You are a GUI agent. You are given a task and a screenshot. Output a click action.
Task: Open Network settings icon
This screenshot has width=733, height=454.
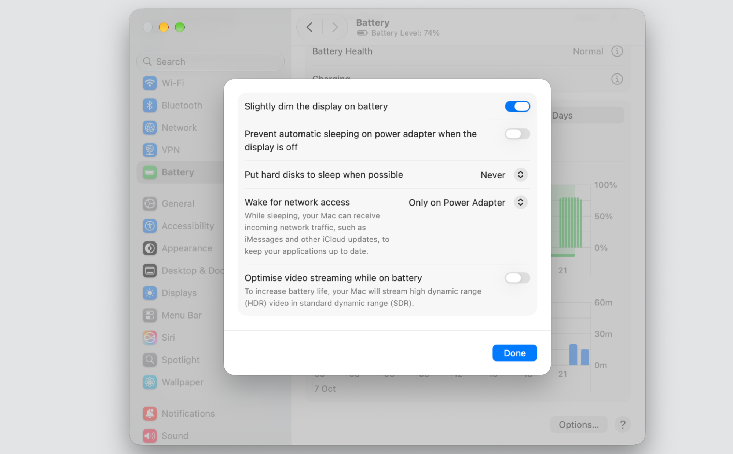click(x=150, y=128)
